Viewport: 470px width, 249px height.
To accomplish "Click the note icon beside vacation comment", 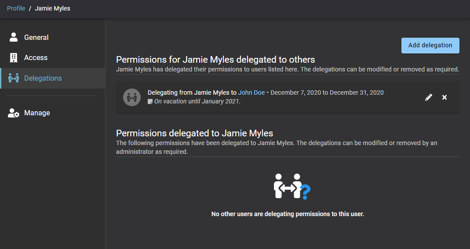I will (x=150, y=102).
